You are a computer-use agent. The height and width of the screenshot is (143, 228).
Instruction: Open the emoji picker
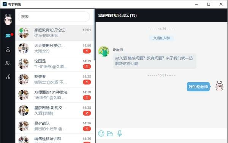[101, 133]
